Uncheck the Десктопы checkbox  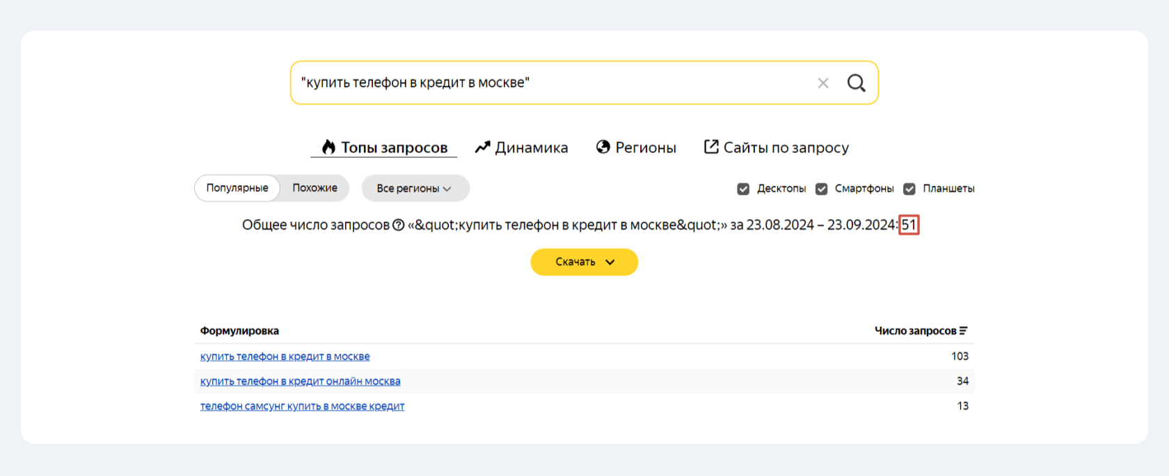[x=743, y=189]
